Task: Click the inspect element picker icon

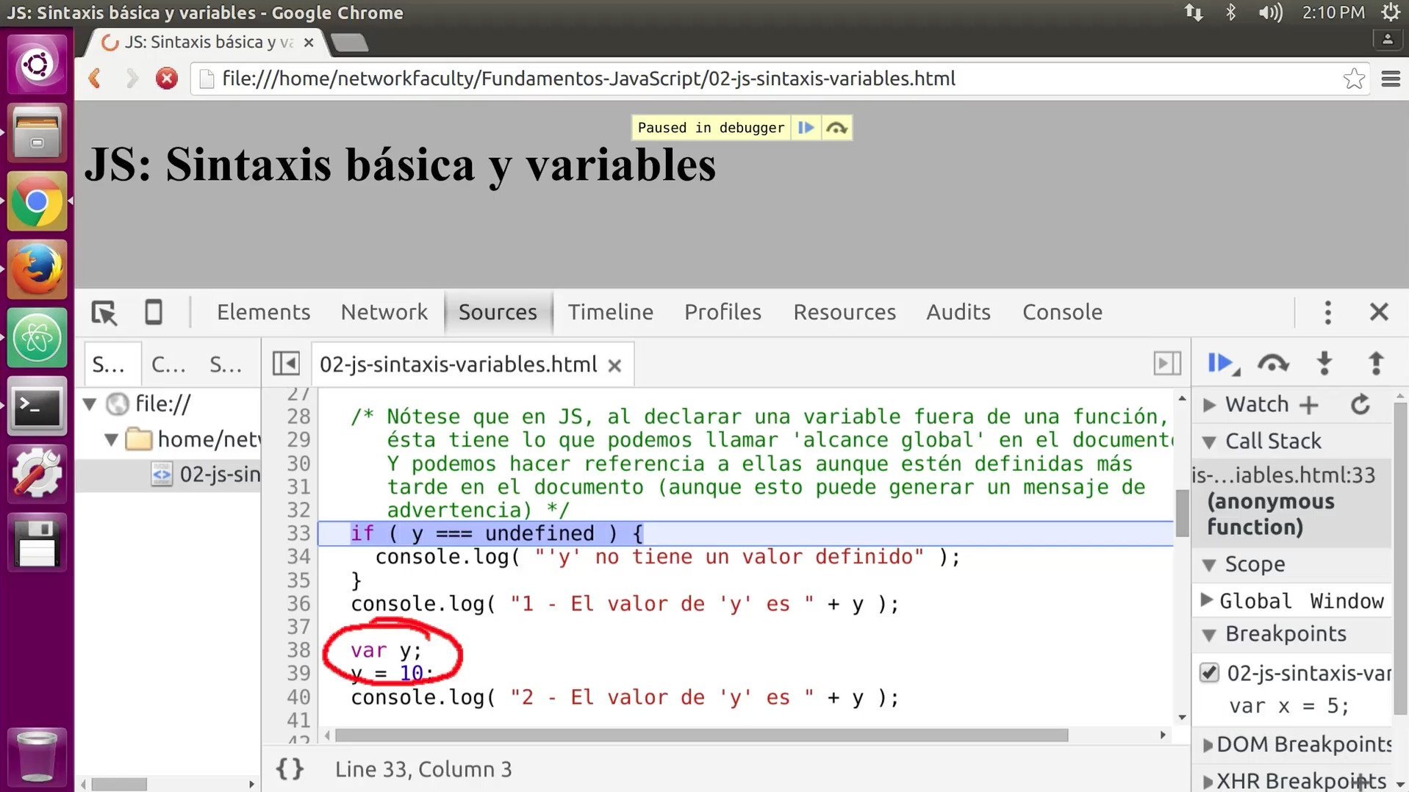Action: pos(104,313)
